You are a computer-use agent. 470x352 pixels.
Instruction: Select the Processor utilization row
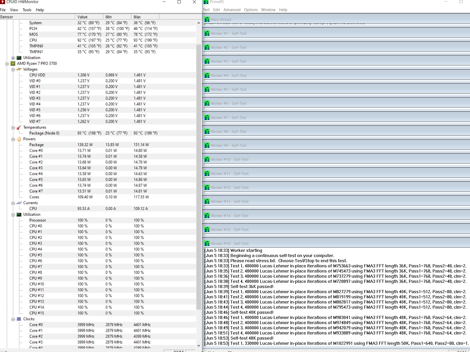point(98,220)
